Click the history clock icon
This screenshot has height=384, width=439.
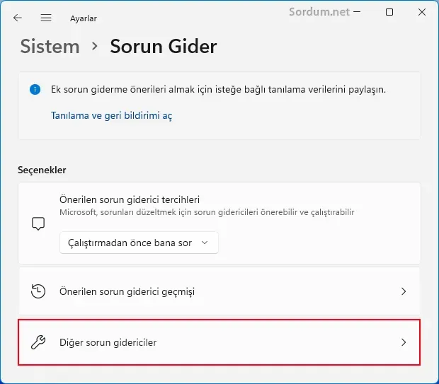(38, 291)
